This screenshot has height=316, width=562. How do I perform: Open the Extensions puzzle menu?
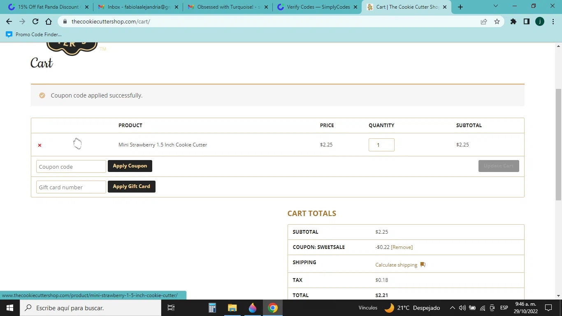[x=513, y=21]
